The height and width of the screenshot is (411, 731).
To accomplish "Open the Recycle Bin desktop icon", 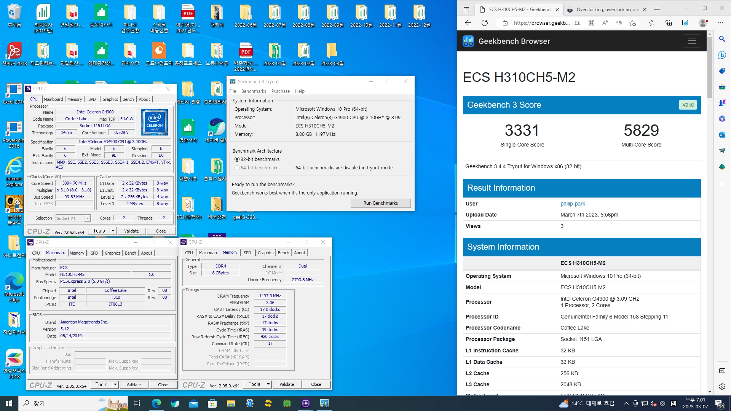I will tap(14, 16).
